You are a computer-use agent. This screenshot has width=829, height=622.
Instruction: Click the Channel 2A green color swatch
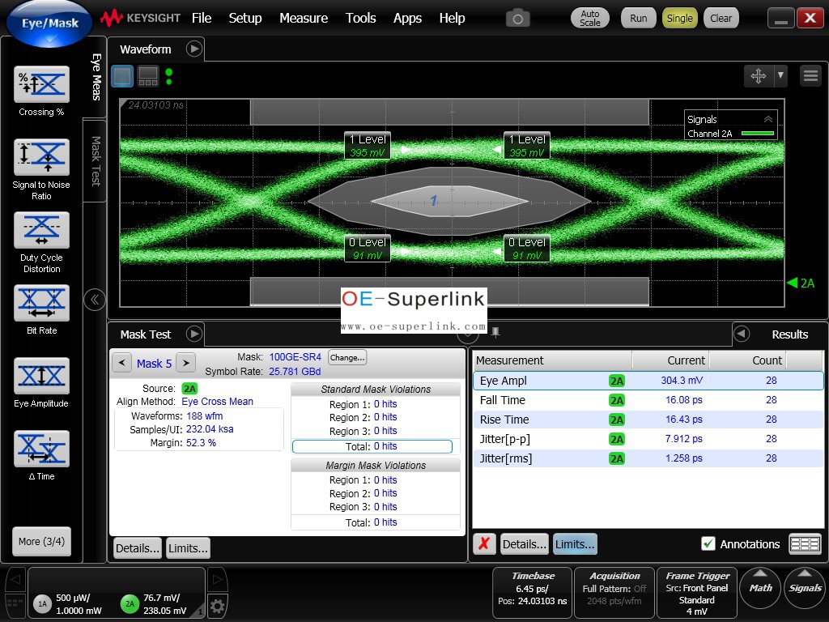758,134
